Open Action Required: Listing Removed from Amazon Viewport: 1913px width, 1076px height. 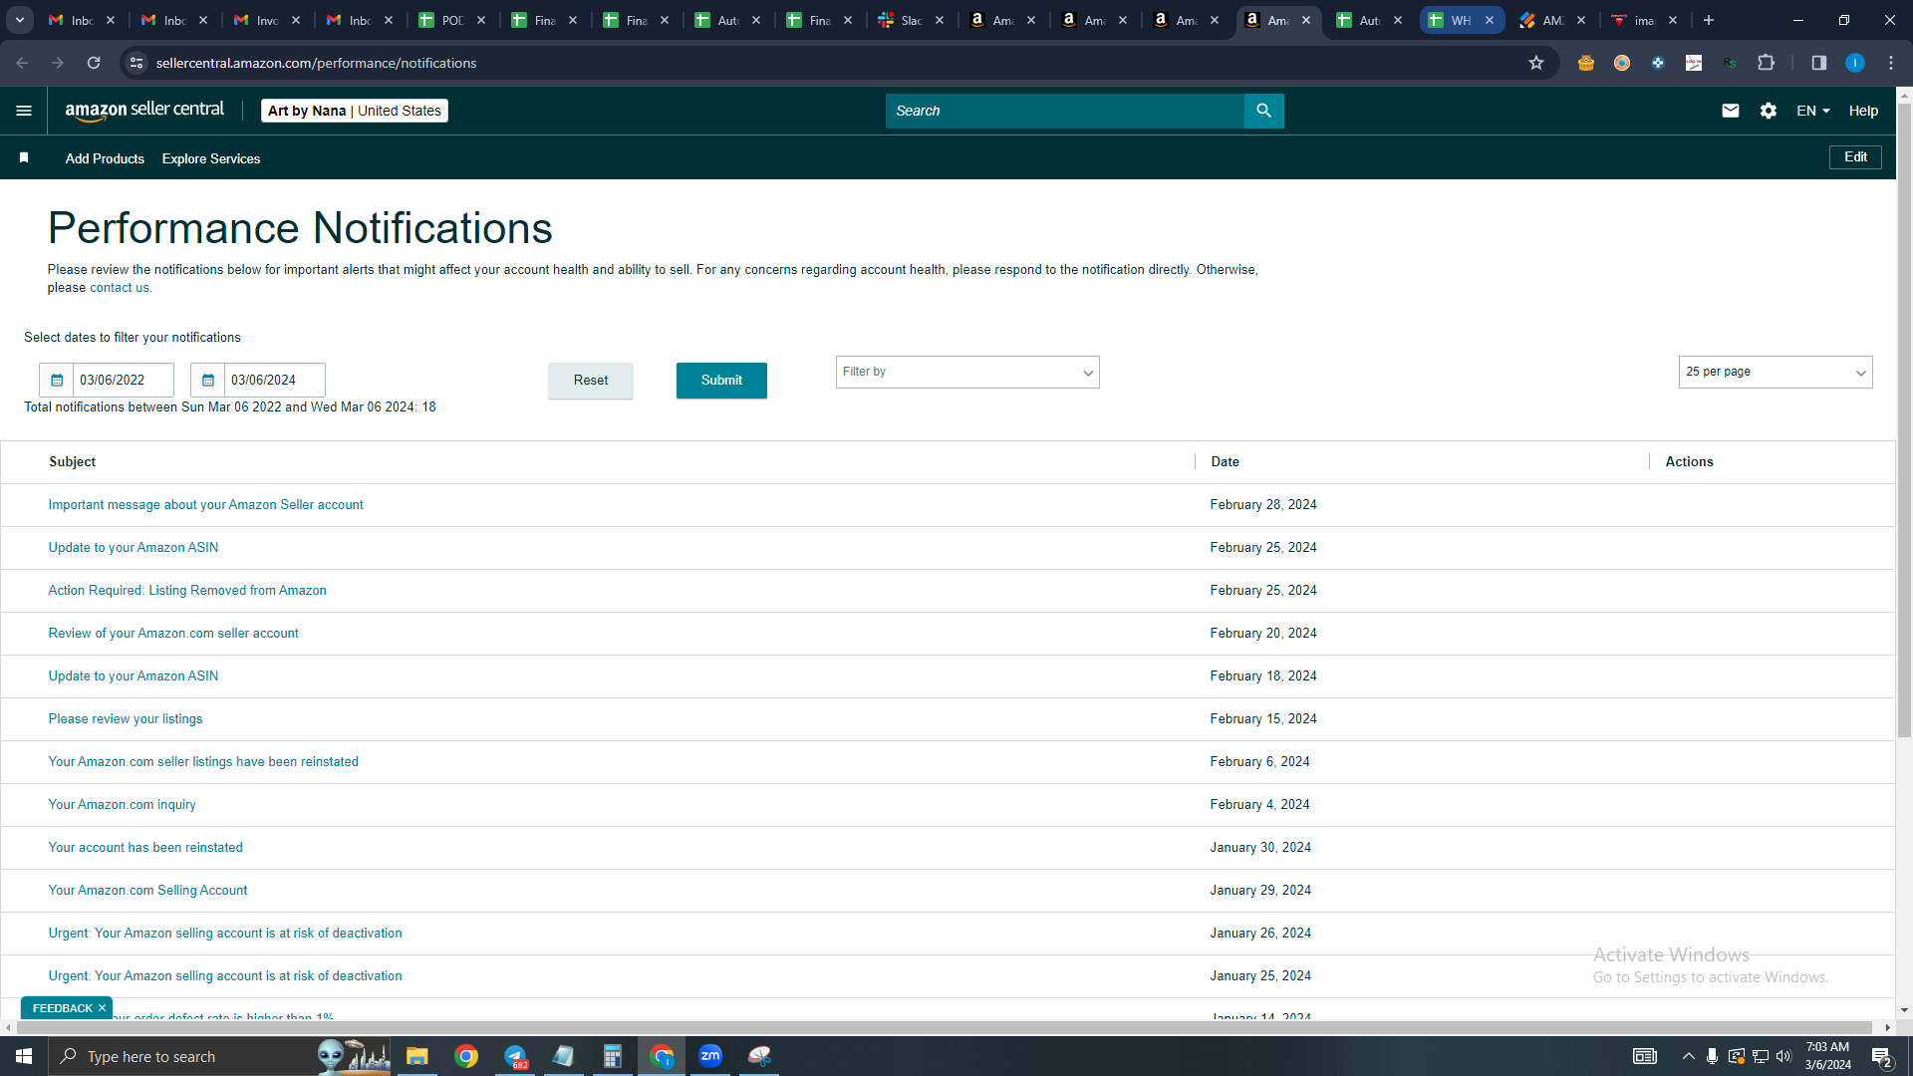pyautogui.click(x=187, y=591)
